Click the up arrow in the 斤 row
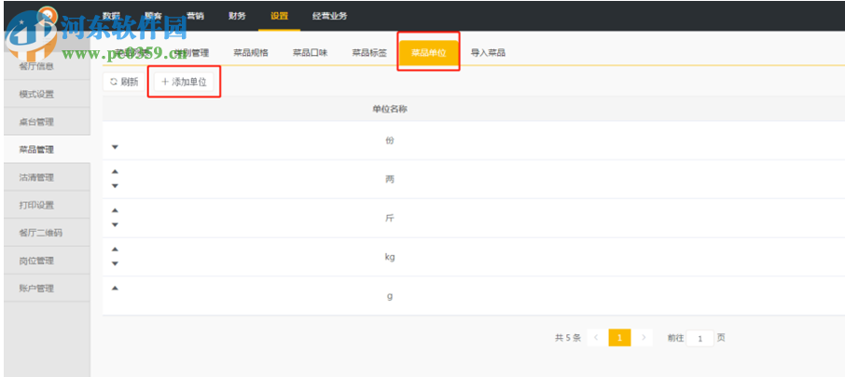The image size is (845, 377). pyautogui.click(x=115, y=210)
